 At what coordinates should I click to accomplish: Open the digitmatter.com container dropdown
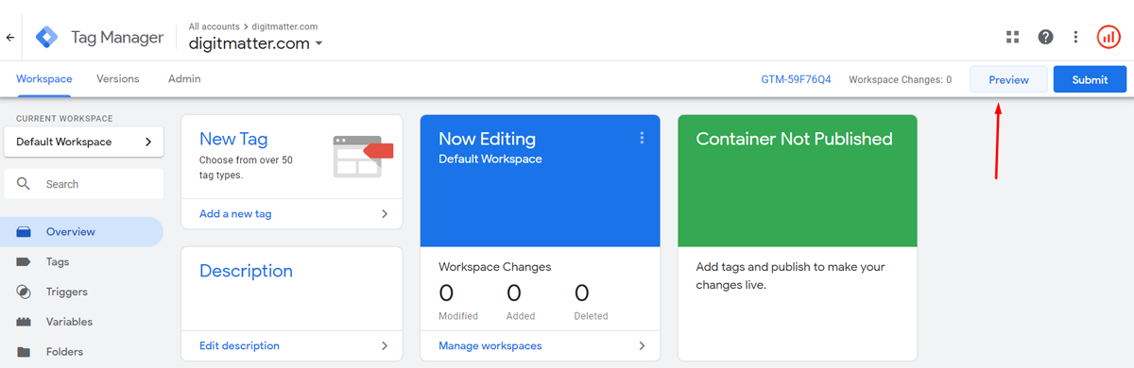point(256,43)
